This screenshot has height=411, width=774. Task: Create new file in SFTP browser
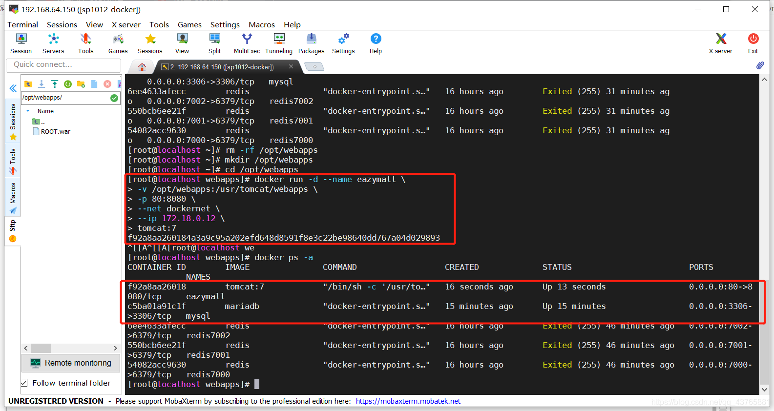[94, 84]
